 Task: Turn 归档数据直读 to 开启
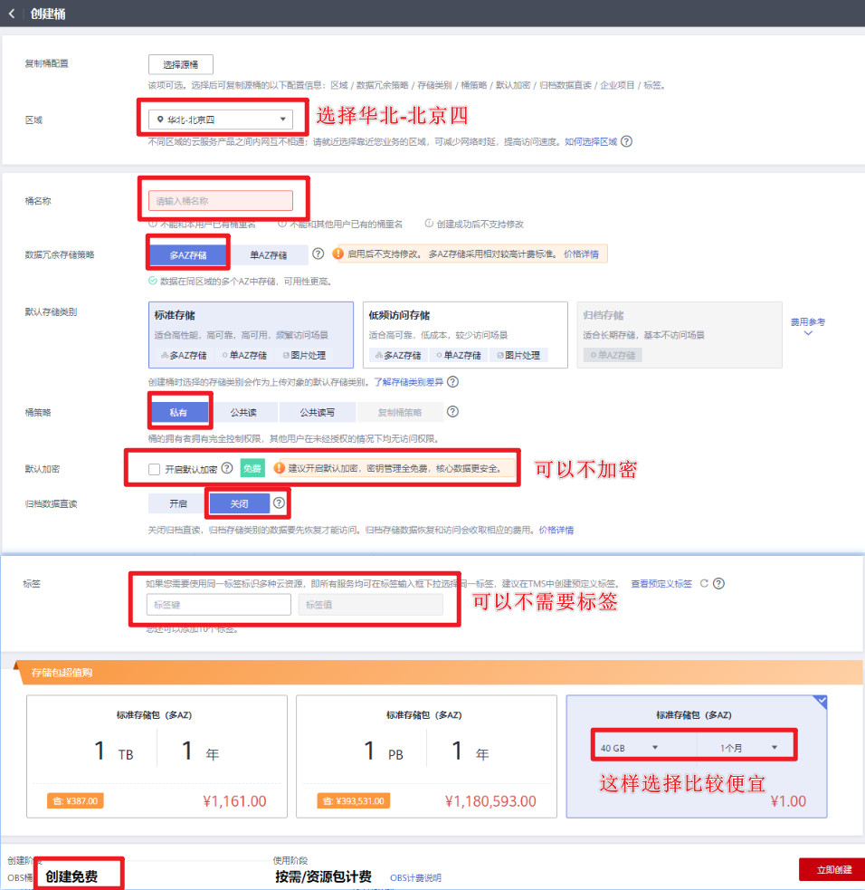(x=178, y=503)
